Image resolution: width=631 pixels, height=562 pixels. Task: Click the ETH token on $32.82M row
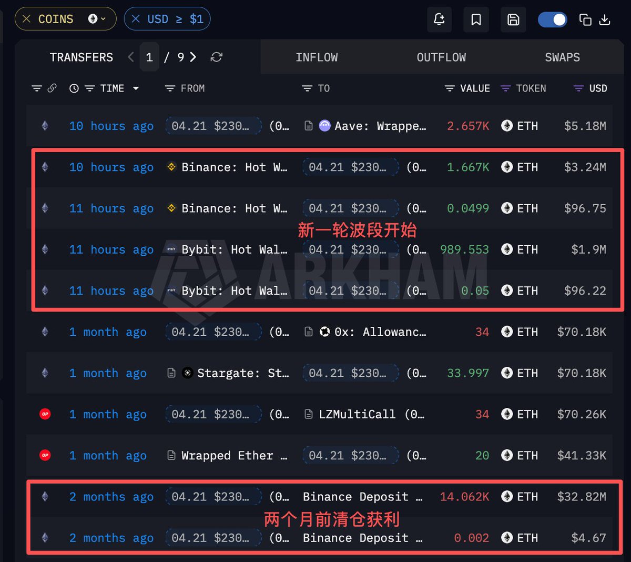(x=520, y=497)
